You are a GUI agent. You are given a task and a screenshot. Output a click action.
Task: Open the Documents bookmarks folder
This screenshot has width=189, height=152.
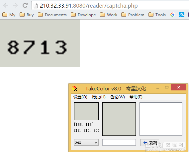[52, 15]
